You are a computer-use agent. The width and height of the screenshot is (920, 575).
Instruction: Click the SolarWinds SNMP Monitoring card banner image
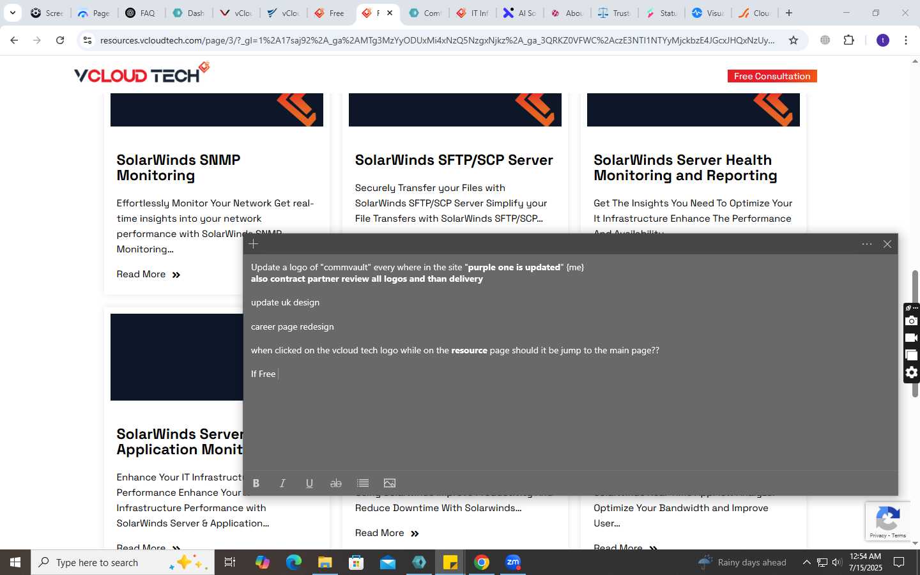tap(217, 110)
